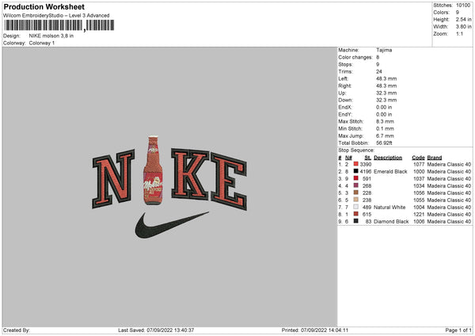Screen dimensions: 475x336
Task: Click the swatch for thread code 1221
Action: (x=355, y=214)
